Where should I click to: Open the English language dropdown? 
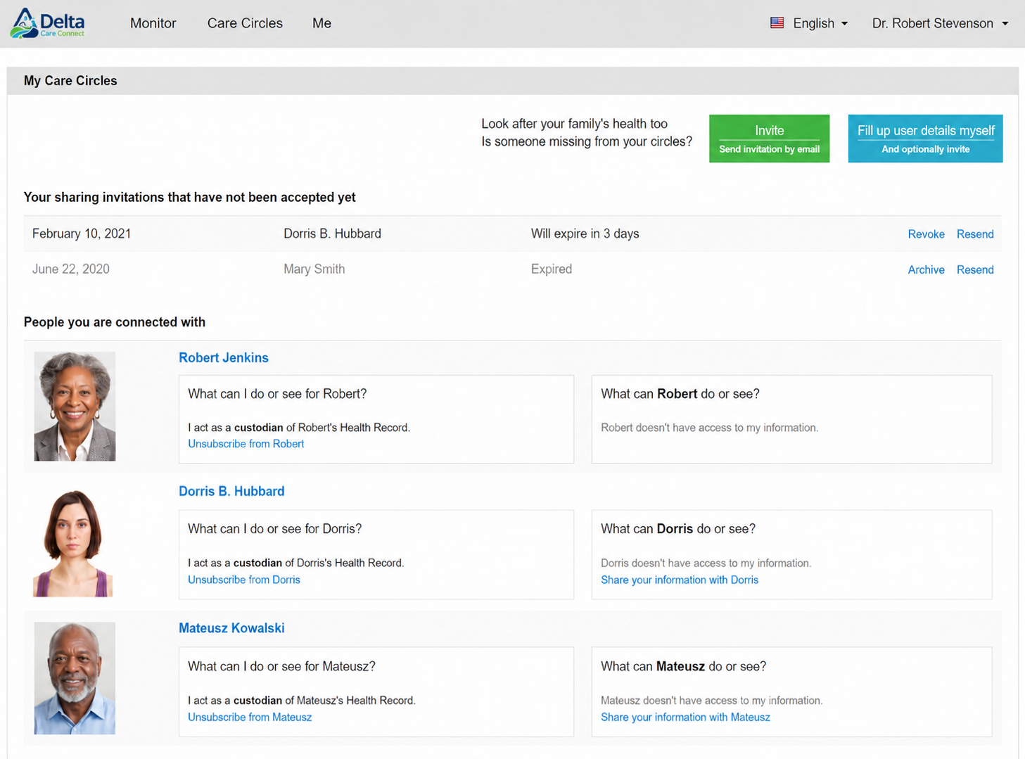pos(820,23)
